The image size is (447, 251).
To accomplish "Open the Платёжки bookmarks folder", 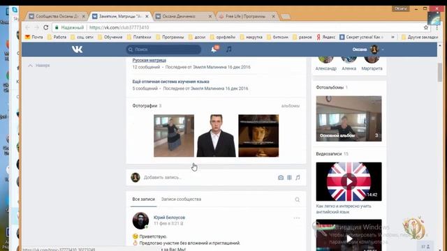I will point(139,37).
